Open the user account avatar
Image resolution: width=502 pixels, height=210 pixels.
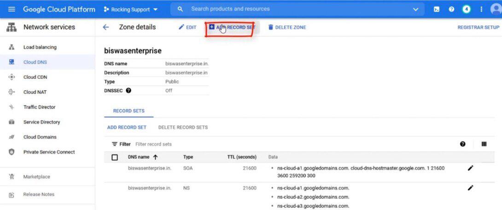(x=496, y=9)
